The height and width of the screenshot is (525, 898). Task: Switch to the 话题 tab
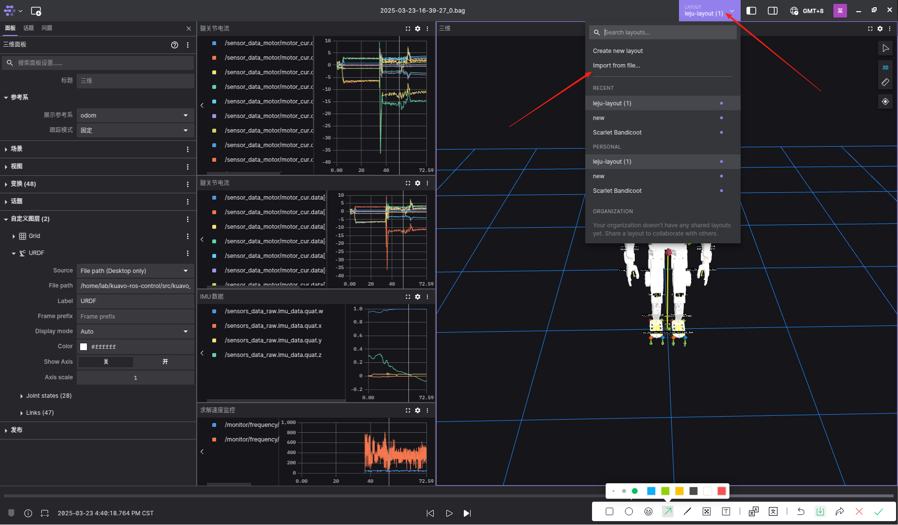coord(29,28)
